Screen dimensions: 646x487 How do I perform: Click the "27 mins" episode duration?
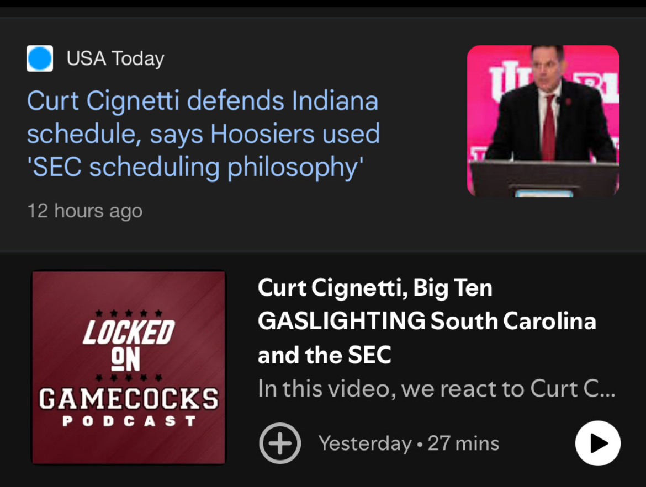[463, 443]
